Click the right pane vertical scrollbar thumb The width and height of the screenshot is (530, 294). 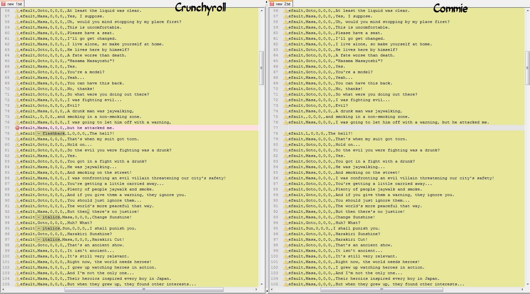[528, 68]
